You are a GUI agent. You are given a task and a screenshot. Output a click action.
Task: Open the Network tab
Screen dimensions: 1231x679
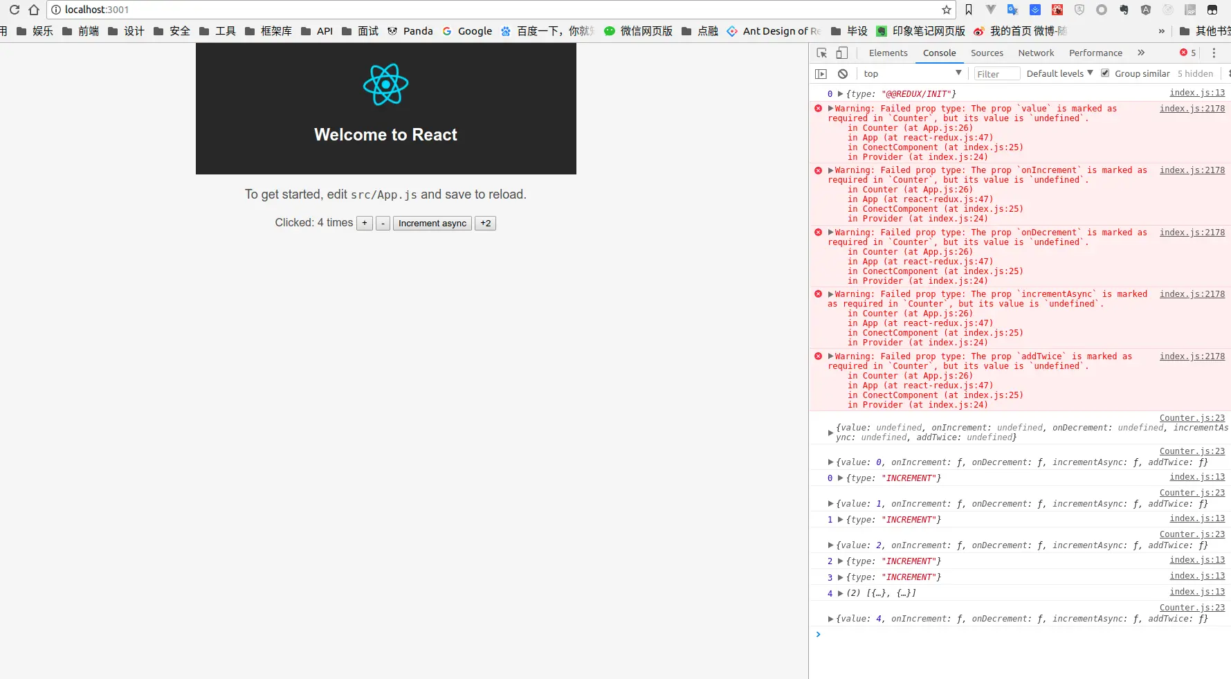(x=1036, y=53)
